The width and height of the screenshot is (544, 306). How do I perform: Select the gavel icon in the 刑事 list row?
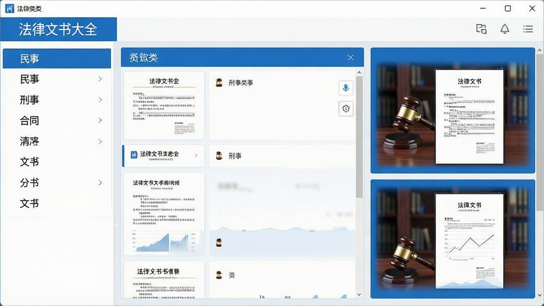(x=219, y=156)
